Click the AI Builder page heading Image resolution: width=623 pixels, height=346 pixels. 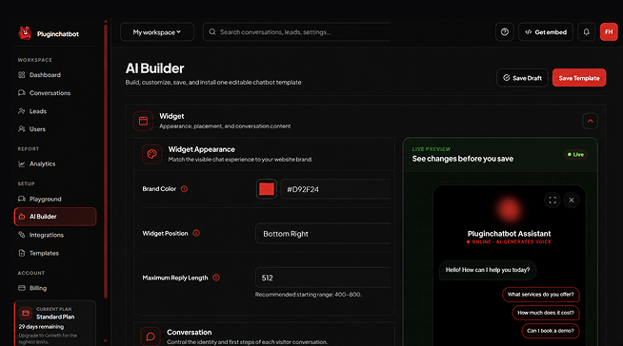click(x=154, y=68)
